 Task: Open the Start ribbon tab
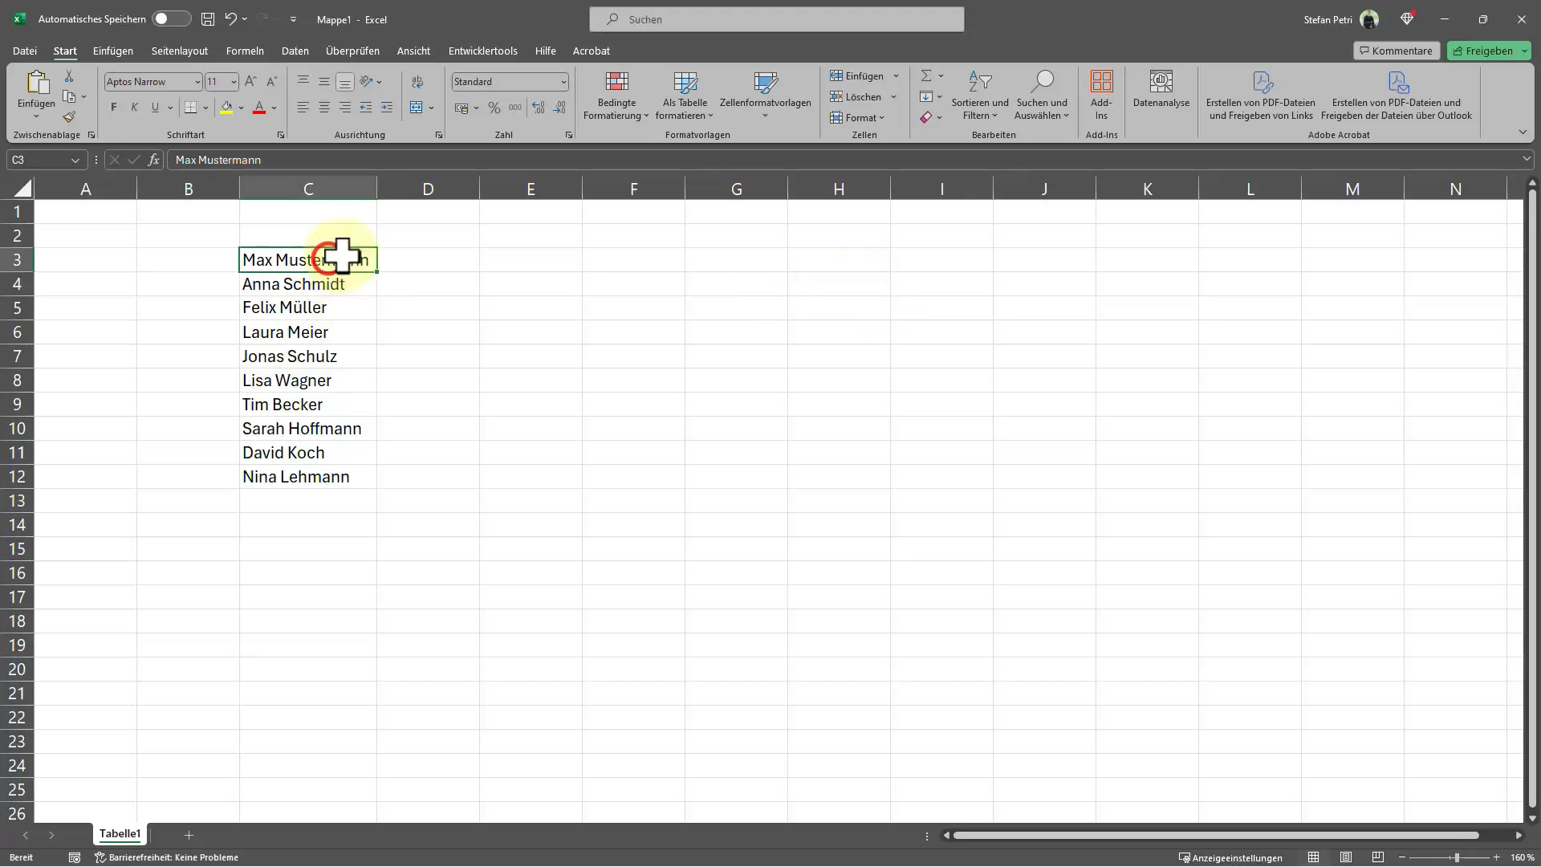[64, 51]
